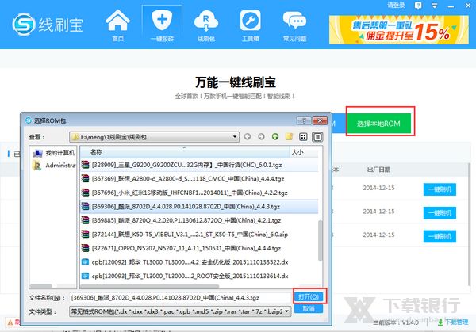Select 我的计算机 in the sidebar
Image resolution: width=476 pixels, height=332 pixels.
(53, 153)
